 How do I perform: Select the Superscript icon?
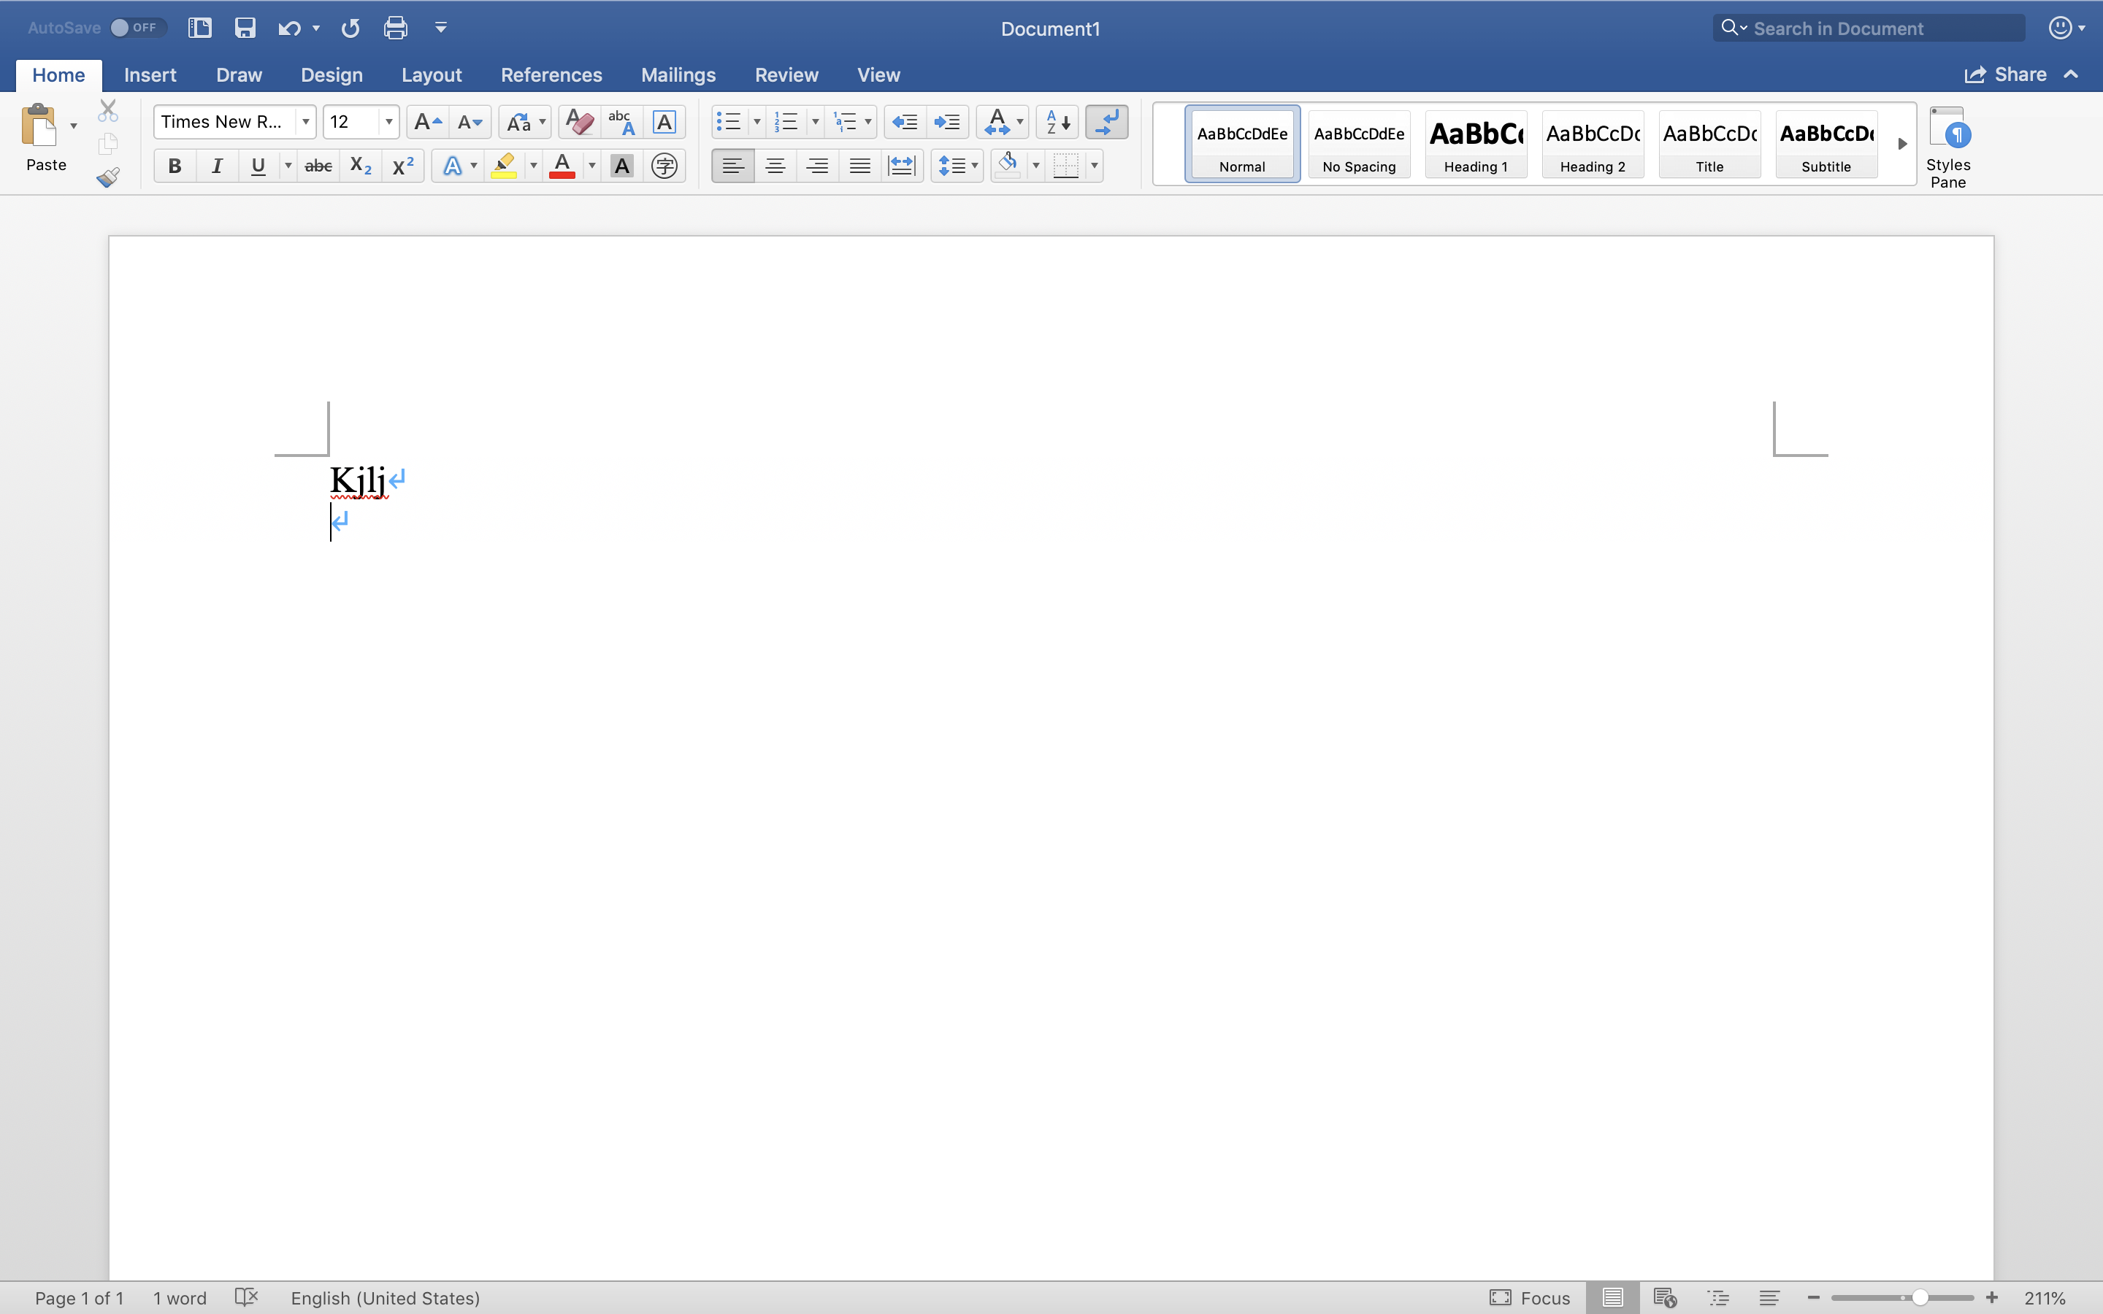(402, 165)
